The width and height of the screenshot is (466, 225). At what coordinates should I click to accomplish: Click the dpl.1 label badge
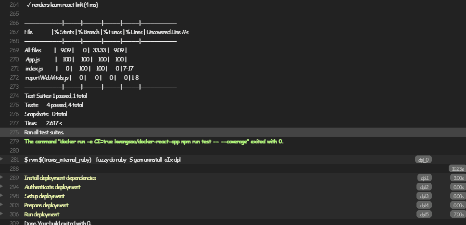(424, 178)
